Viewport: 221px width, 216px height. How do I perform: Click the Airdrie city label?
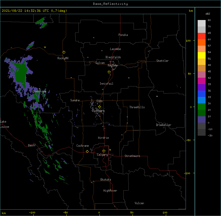point(104,138)
